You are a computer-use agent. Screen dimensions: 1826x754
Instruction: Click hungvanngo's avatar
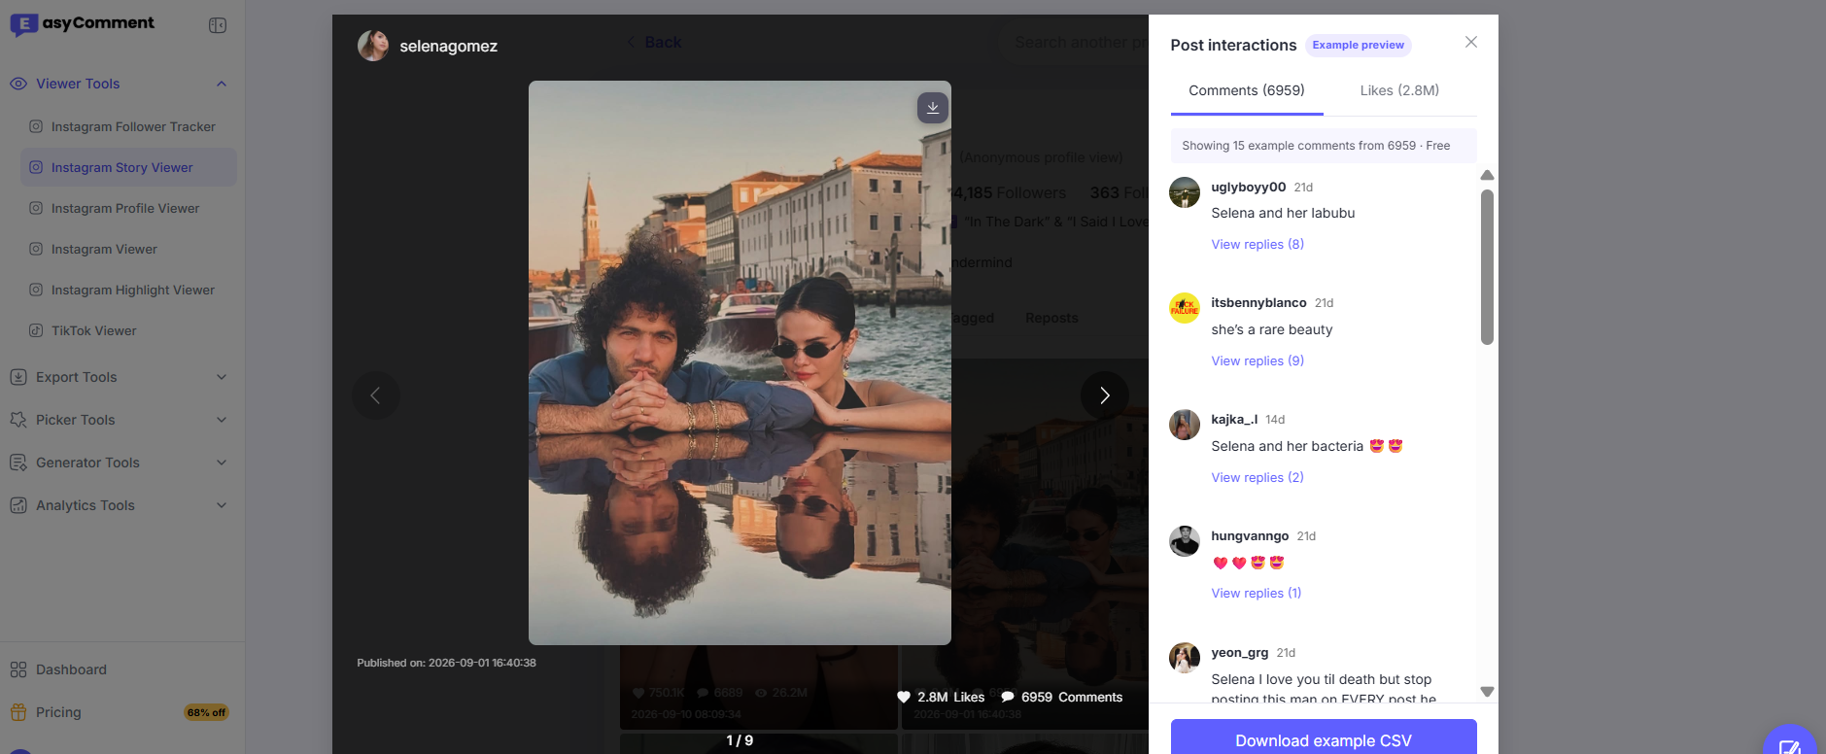coord(1185,541)
